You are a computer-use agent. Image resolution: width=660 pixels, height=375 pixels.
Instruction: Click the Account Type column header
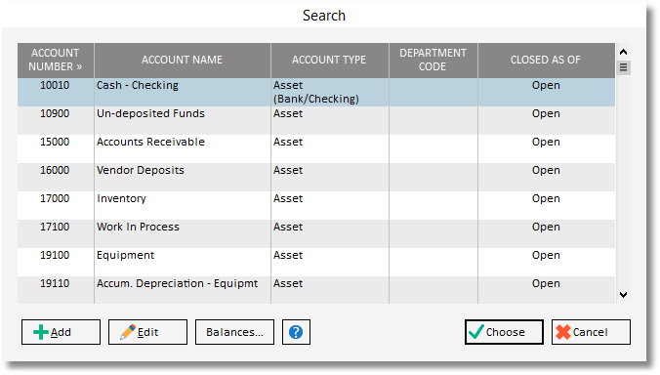pyautogui.click(x=330, y=60)
